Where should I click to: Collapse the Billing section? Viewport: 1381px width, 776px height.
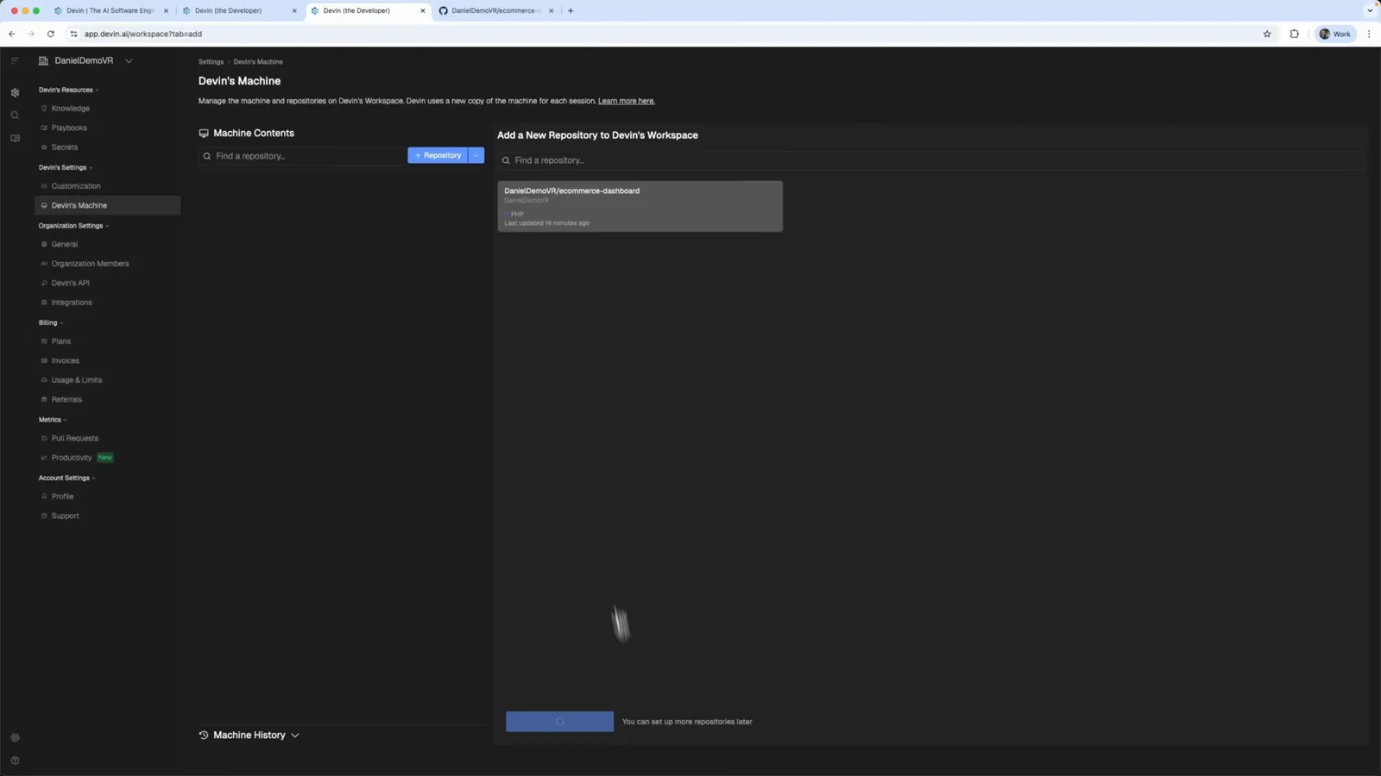point(50,322)
